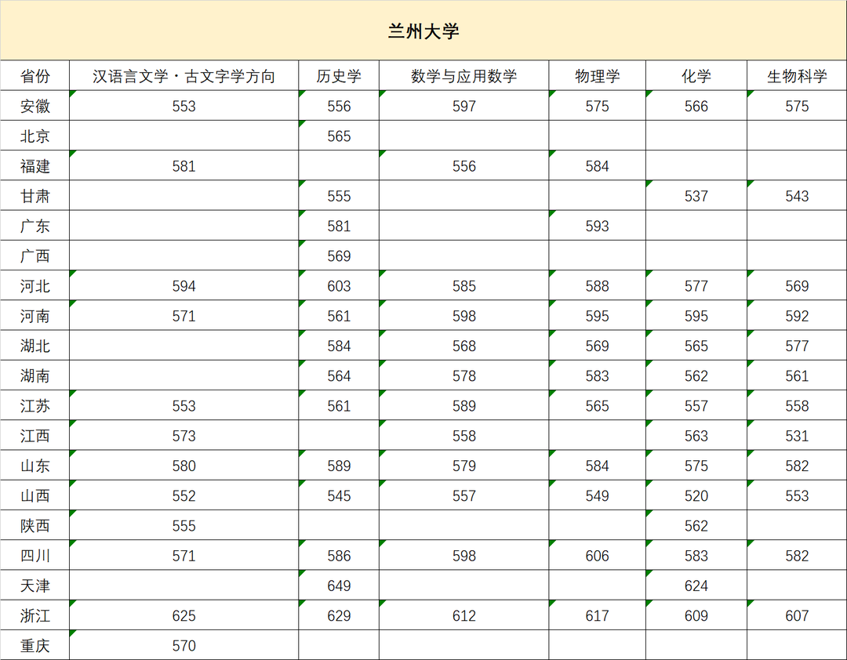Click the 江西 row label
Screen dimensions: 847x660
[x=35, y=435]
